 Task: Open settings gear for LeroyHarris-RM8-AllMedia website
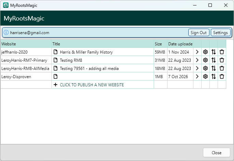(x=205, y=68)
